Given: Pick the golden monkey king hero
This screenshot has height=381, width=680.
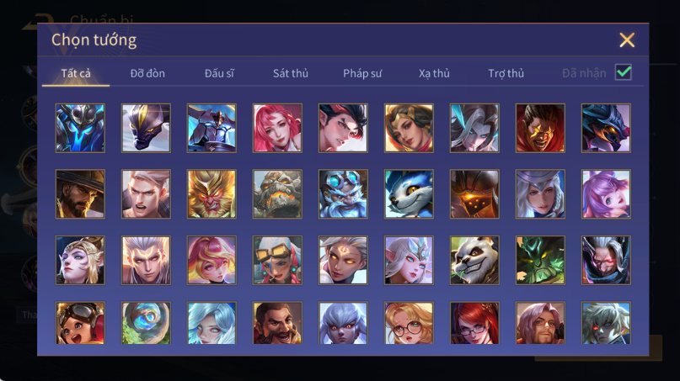Looking at the screenshot, I should tap(211, 194).
